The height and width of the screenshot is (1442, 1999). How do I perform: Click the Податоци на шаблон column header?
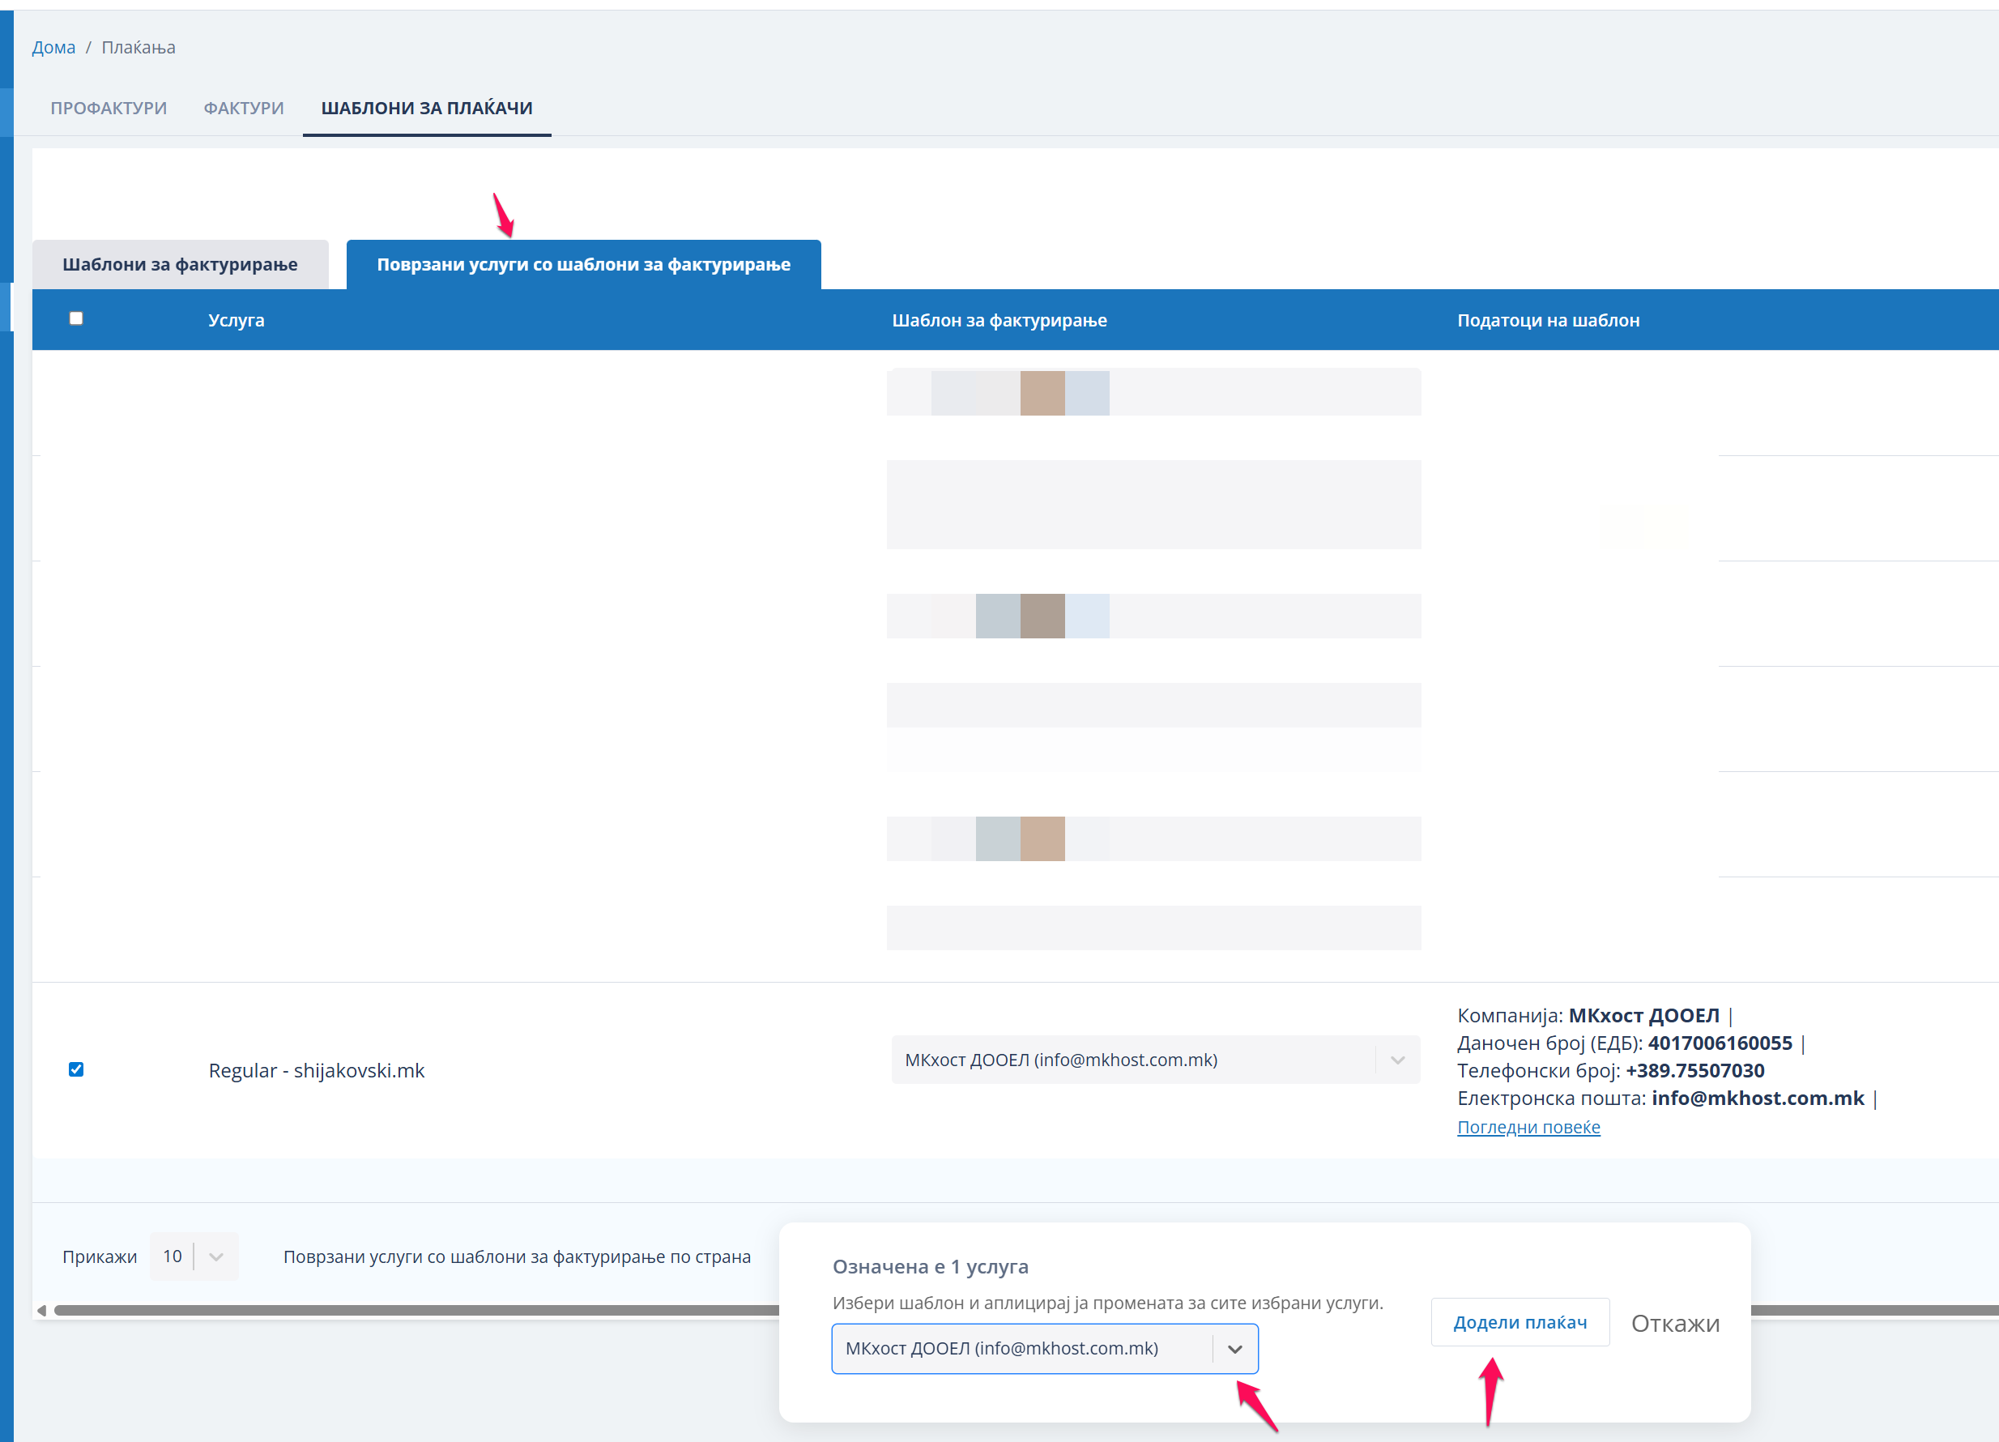click(1548, 320)
